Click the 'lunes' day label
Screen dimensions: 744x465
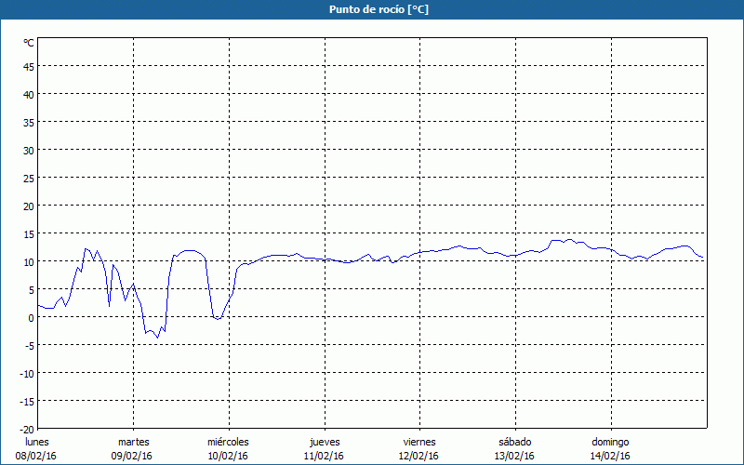(x=36, y=442)
